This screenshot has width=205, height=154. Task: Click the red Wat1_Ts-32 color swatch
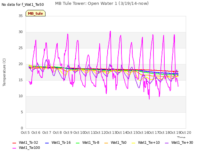pos(14,143)
